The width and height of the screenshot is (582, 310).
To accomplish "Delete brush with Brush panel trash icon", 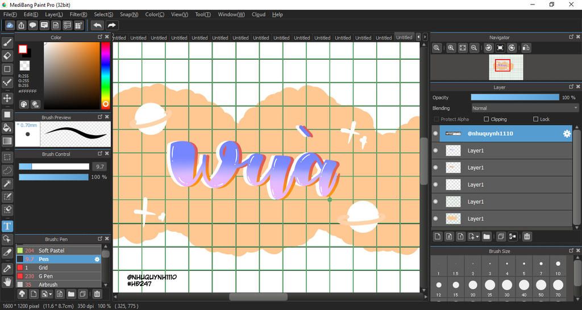I will [97, 294].
